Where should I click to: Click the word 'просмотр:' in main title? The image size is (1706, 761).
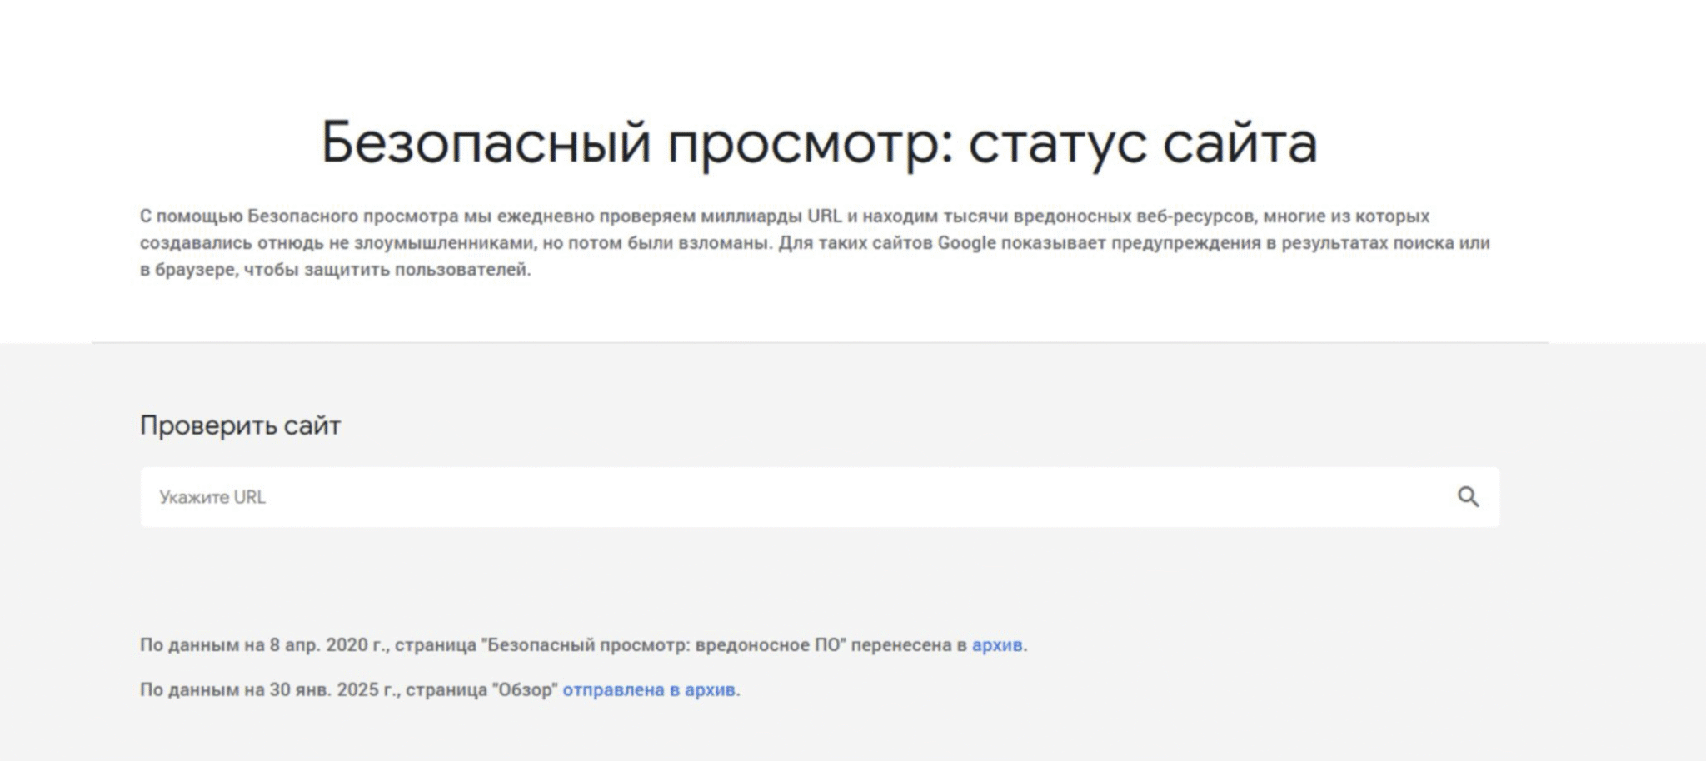click(810, 142)
